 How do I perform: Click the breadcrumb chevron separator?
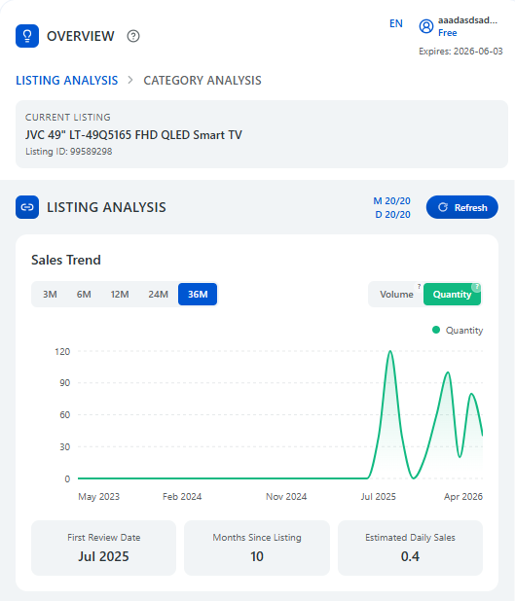point(130,80)
